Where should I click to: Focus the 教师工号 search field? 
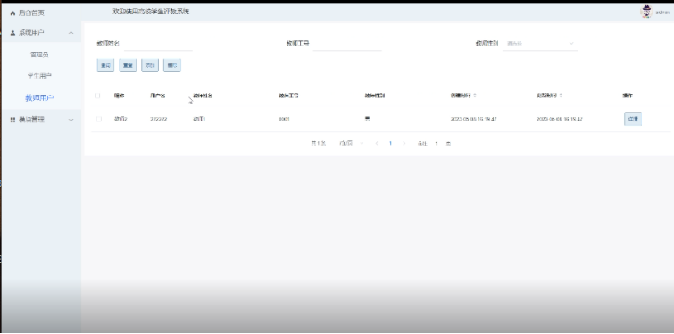[x=347, y=44]
